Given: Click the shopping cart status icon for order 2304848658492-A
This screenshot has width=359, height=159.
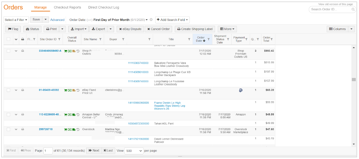Looking at the screenshot, I should click(x=65, y=51).
